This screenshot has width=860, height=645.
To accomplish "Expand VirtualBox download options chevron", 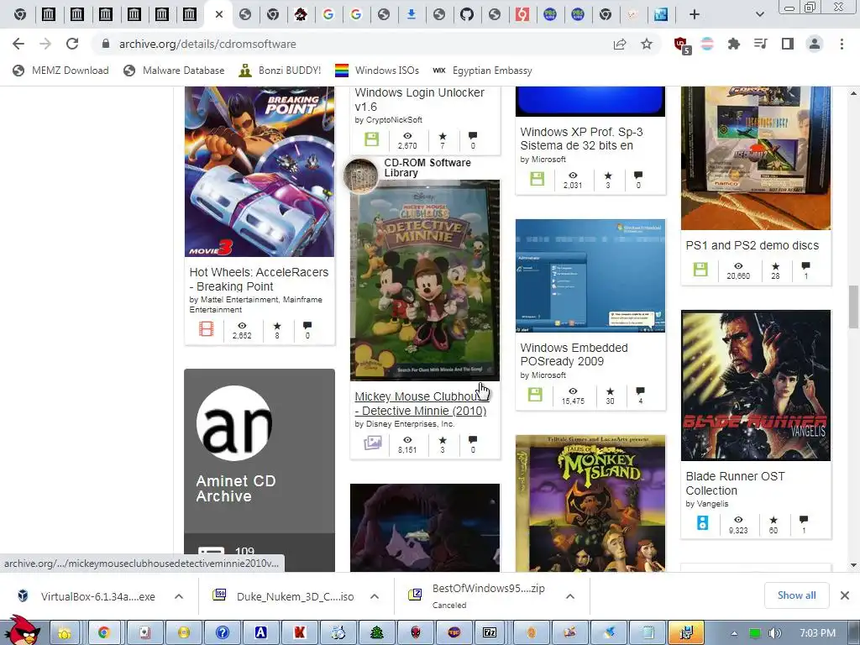I will pyautogui.click(x=179, y=596).
